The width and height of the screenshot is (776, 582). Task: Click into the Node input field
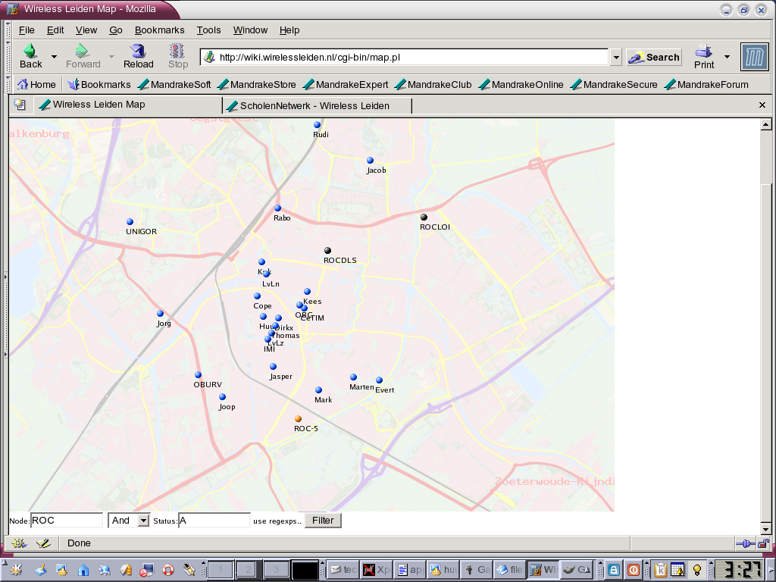67,521
